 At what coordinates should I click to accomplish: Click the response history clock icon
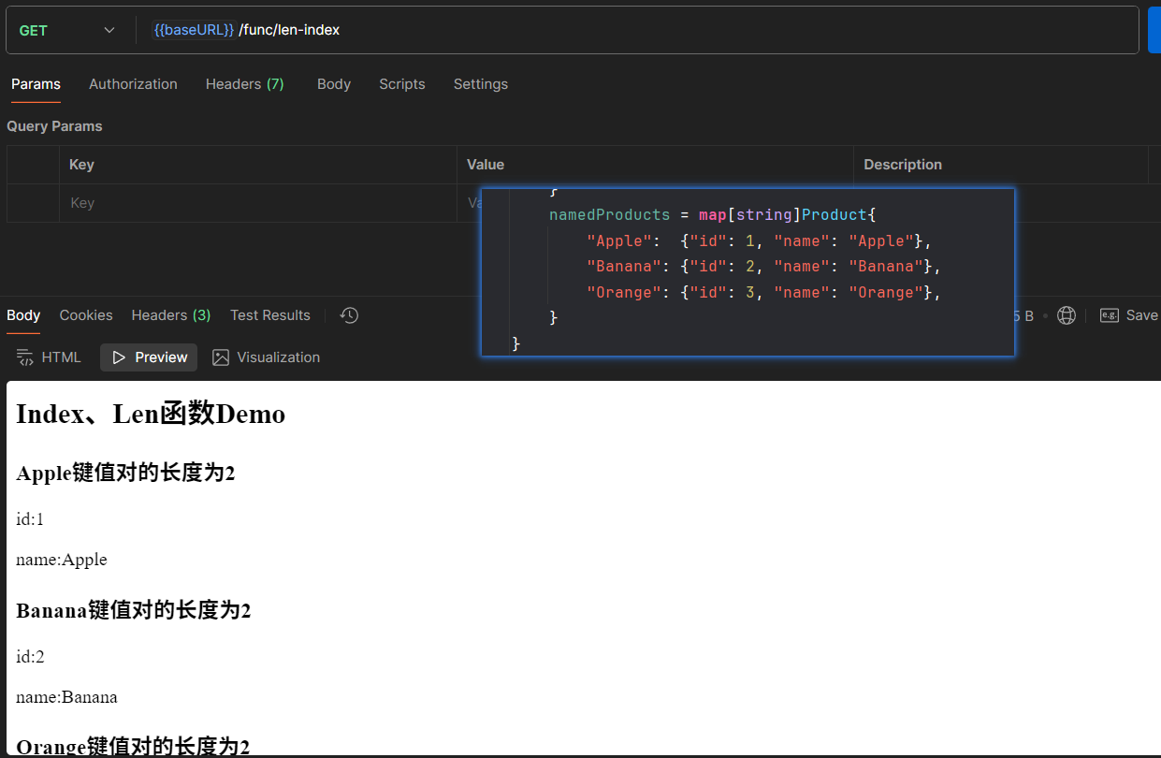click(349, 315)
